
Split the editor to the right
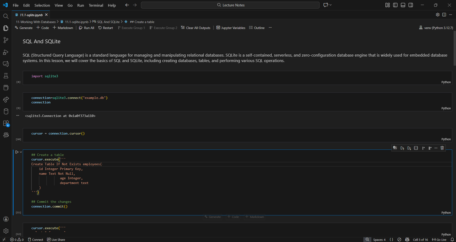(x=444, y=14)
